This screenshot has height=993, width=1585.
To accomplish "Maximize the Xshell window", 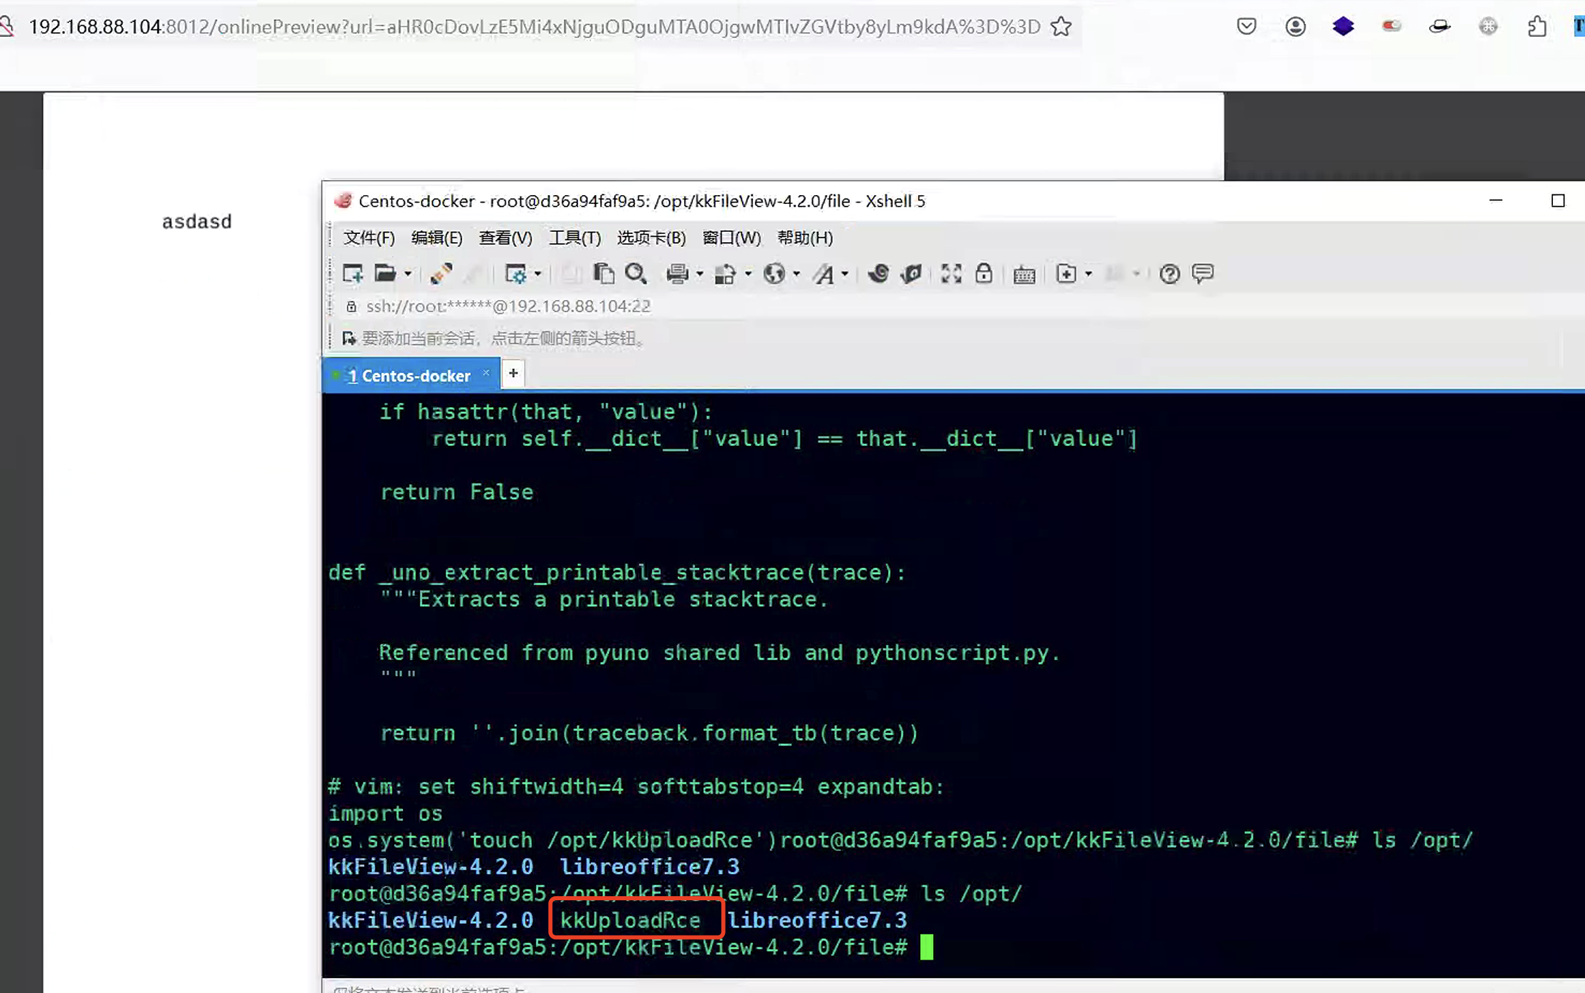I will point(1558,201).
